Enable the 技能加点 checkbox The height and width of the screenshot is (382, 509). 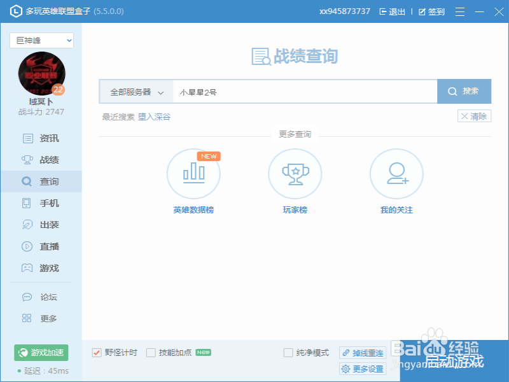pyautogui.click(x=151, y=353)
